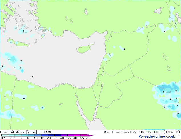
Task: Select the 40–45 mm magenta legend swatch
Action: pyautogui.click(x=77, y=135)
